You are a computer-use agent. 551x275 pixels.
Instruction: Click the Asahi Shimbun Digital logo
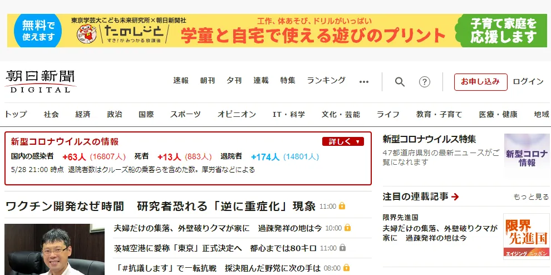(x=40, y=81)
